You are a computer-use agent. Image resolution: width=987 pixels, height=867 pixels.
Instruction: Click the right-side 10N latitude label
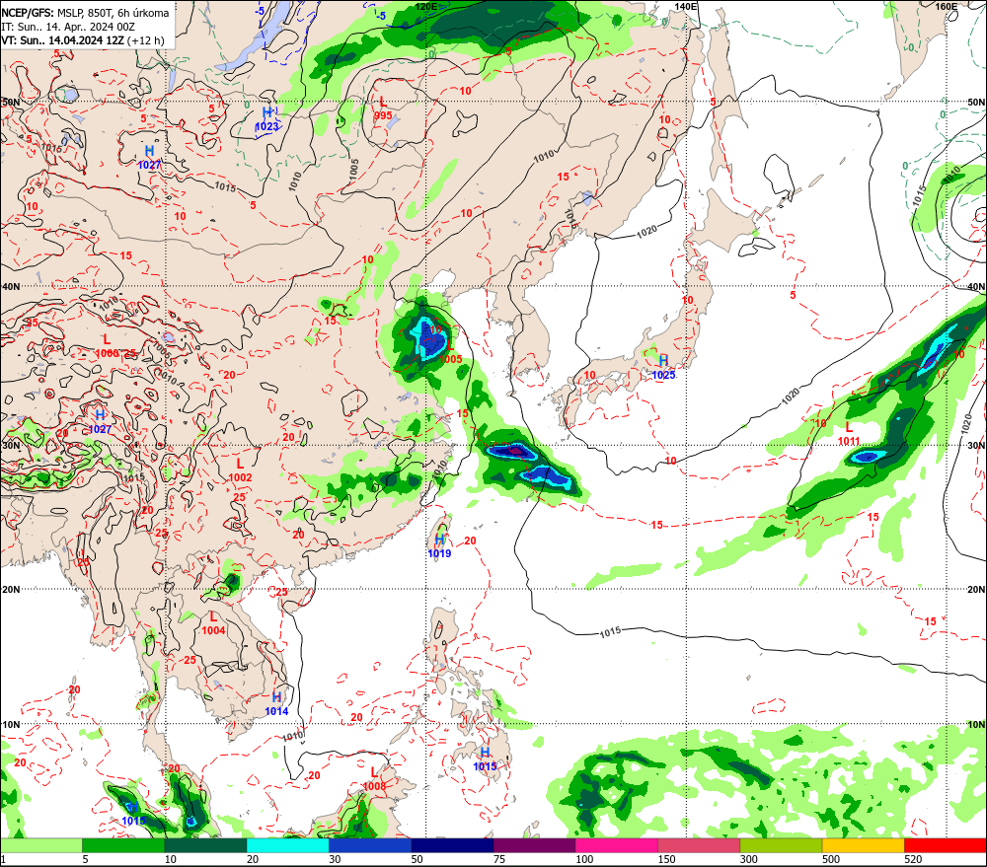click(976, 725)
